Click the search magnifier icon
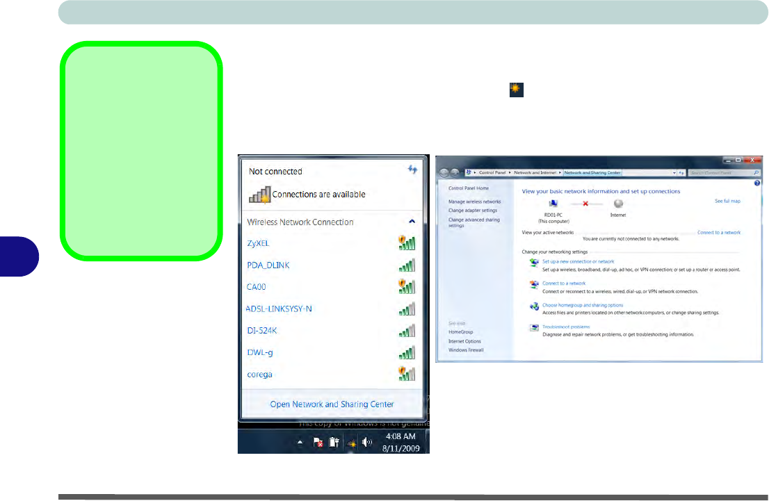 756,172
